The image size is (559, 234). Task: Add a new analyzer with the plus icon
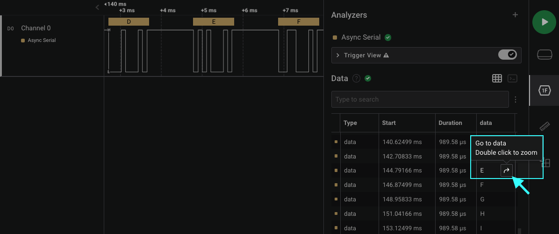tap(515, 15)
